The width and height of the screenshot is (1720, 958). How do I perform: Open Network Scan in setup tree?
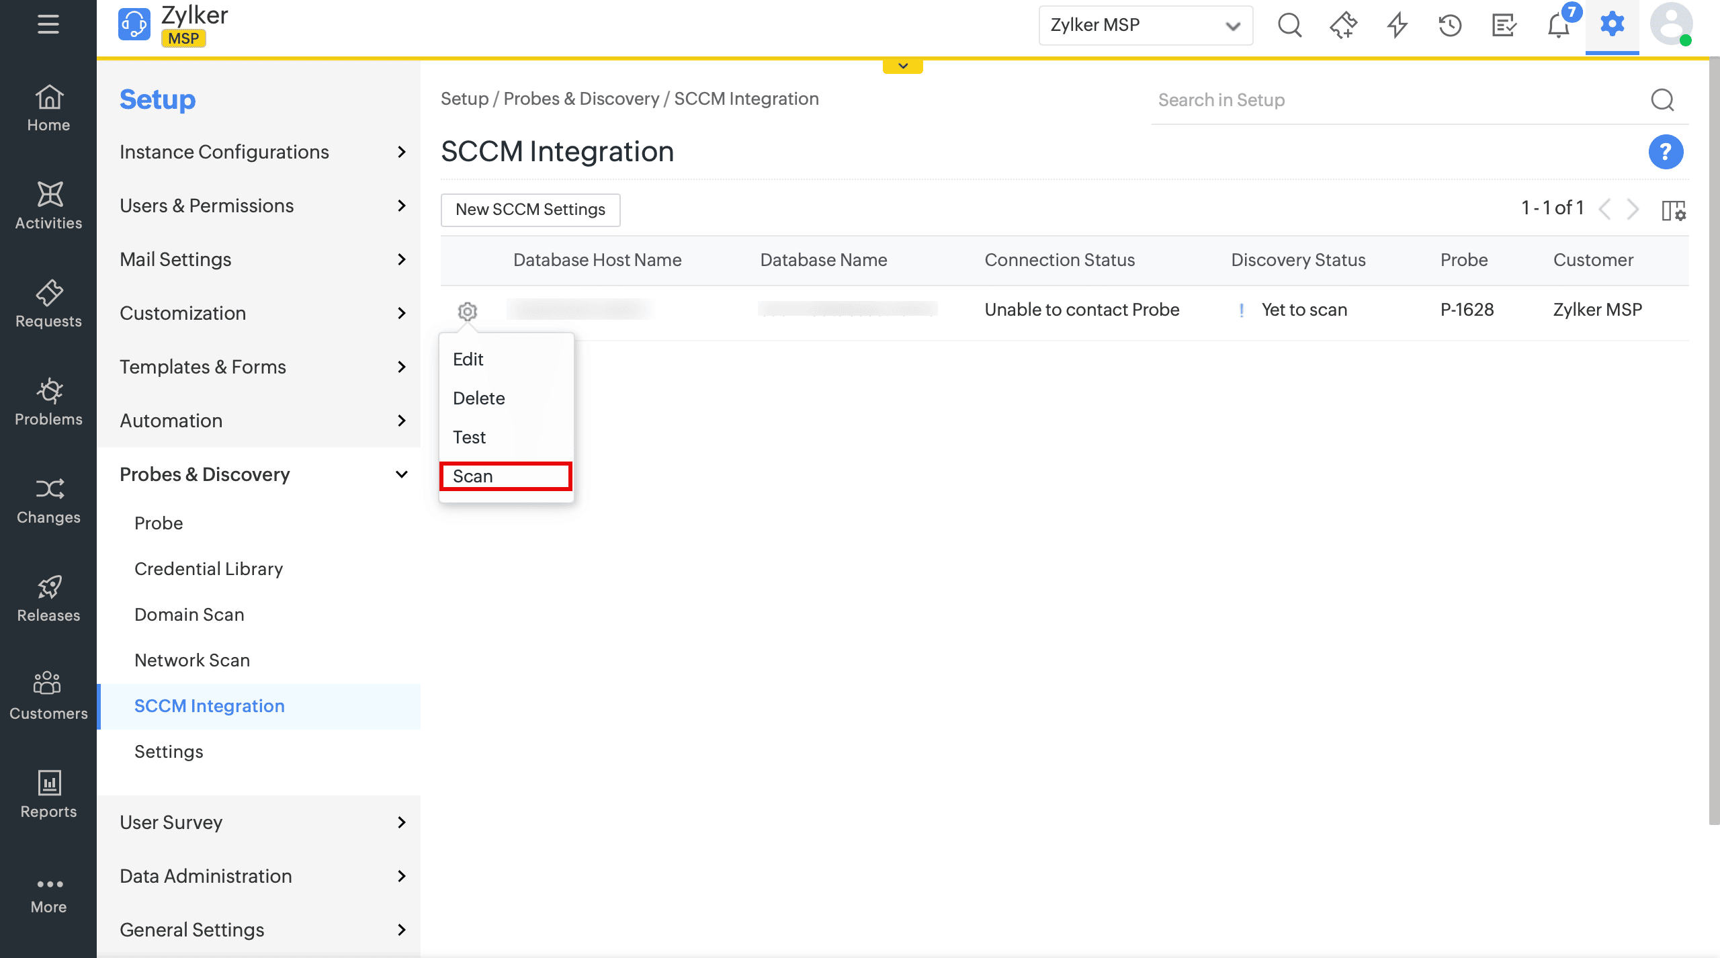click(x=192, y=660)
